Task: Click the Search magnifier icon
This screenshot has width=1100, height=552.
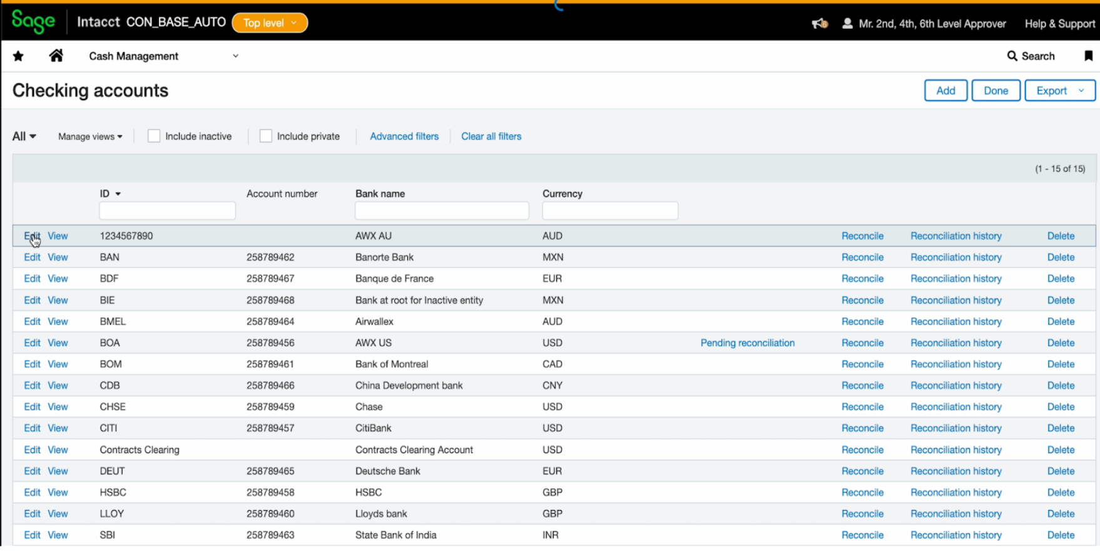Action: [x=1012, y=56]
